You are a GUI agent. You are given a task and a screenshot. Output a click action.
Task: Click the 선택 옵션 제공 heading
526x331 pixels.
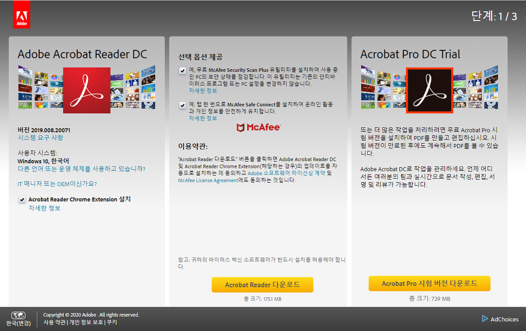pyautogui.click(x=200, y=57)
